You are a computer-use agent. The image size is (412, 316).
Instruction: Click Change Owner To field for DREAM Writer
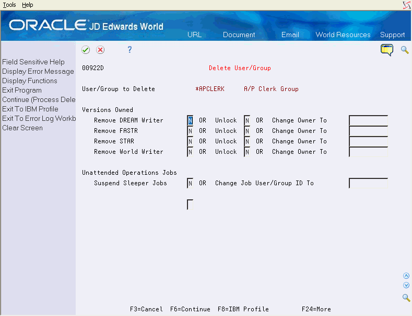(x=368, y=120)
